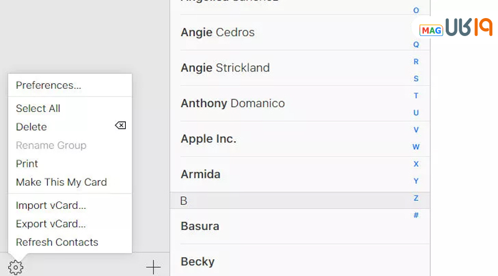The height and width of the screenshot is (276, 498).
Task: Click the settings gear icon
Action: [x=16, y=267]
